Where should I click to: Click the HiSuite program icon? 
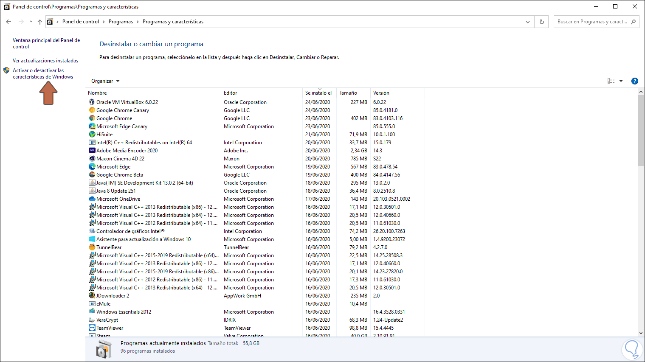coord(92,134)
